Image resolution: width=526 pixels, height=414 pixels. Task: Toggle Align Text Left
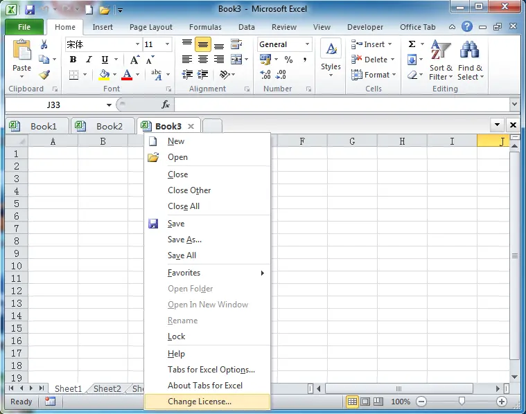187,60
